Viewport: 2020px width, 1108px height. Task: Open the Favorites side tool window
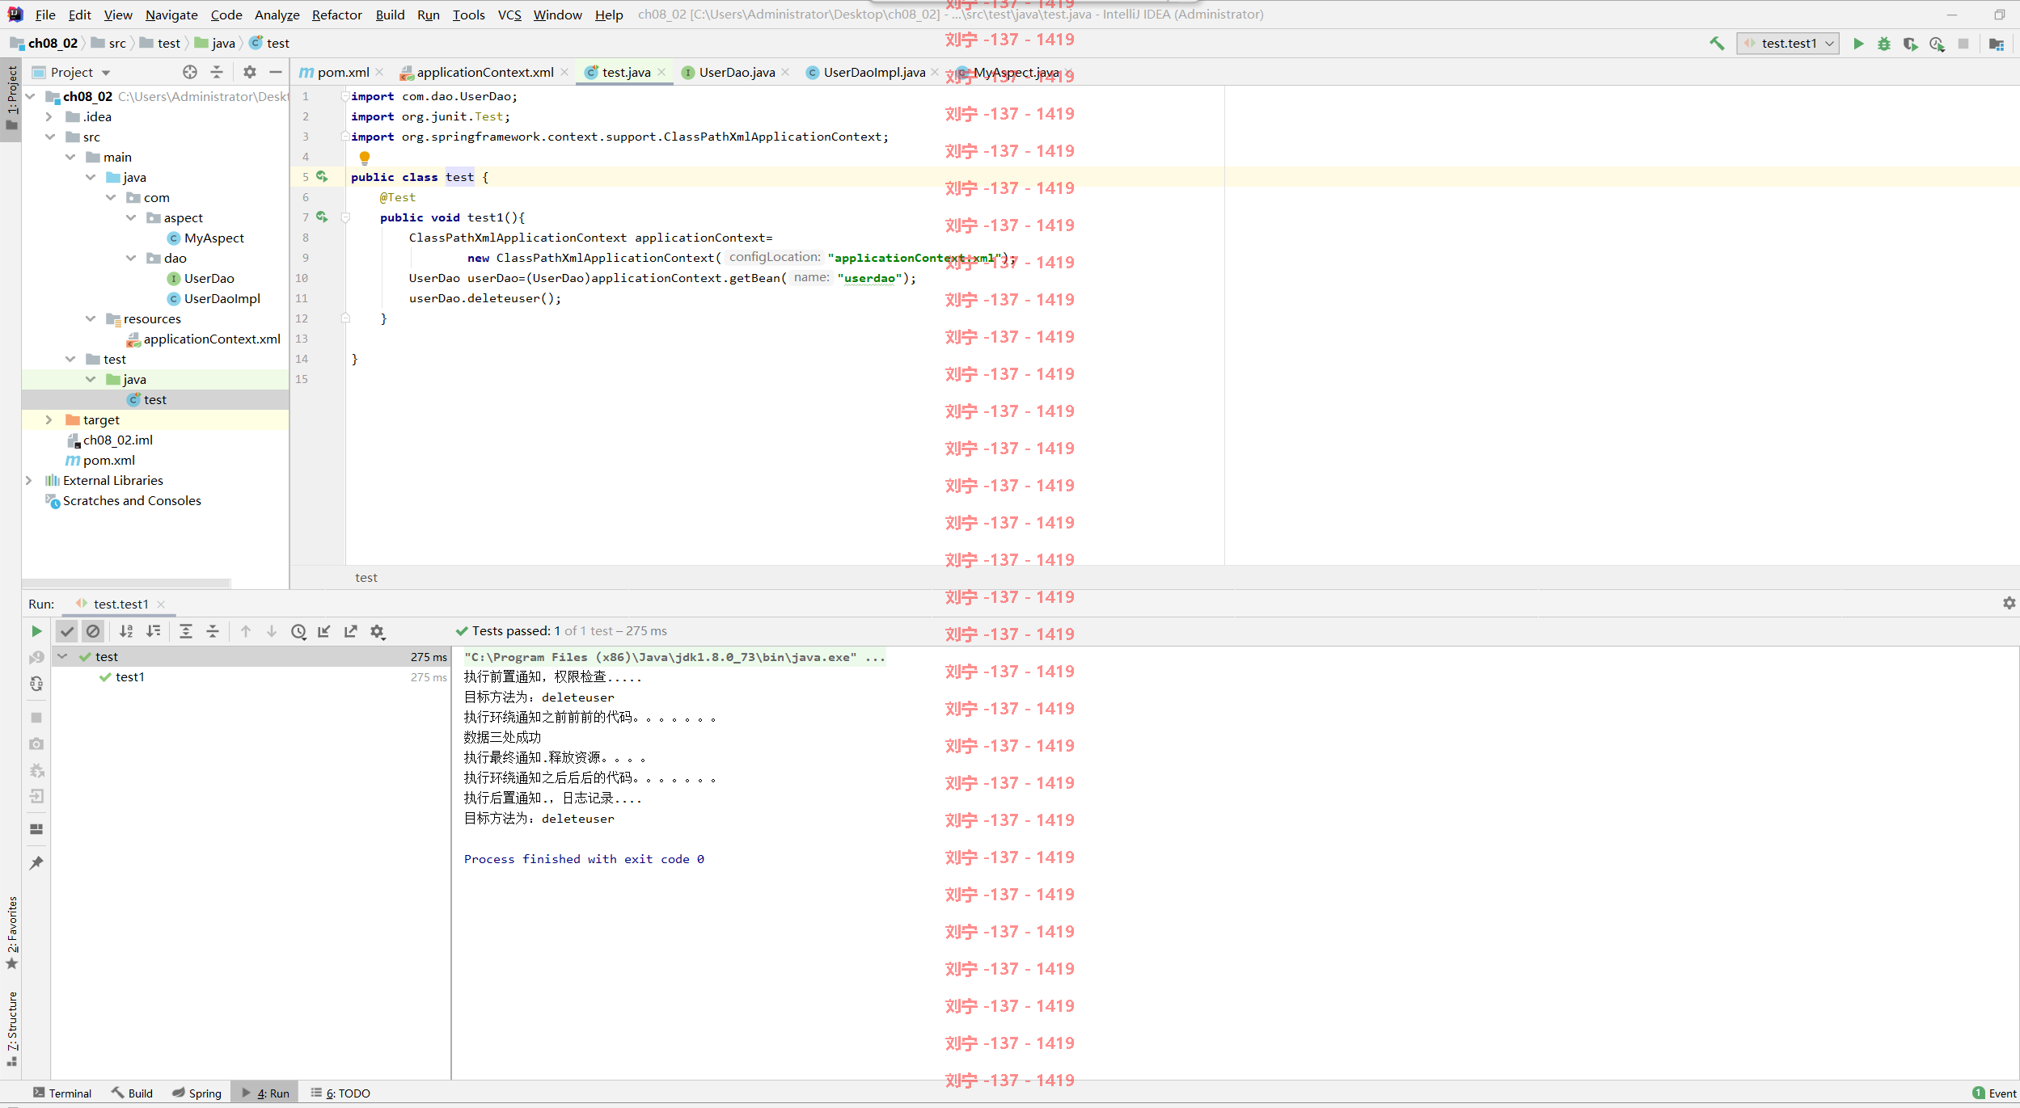(11, 933)
